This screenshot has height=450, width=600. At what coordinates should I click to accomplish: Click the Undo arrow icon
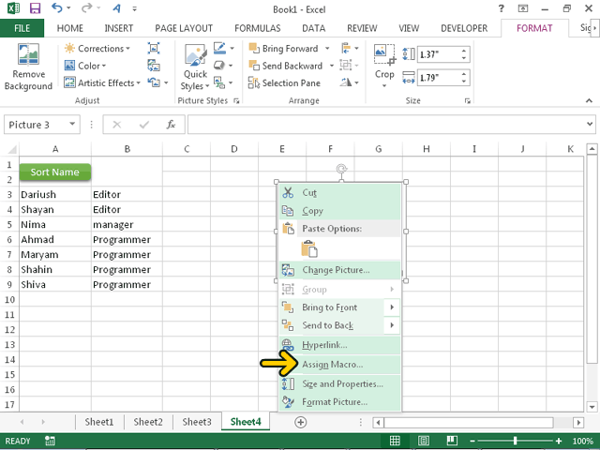click(57, 7)
